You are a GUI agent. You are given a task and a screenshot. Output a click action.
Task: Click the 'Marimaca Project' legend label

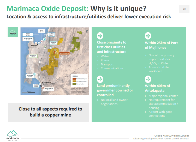[x=81, y=79]
